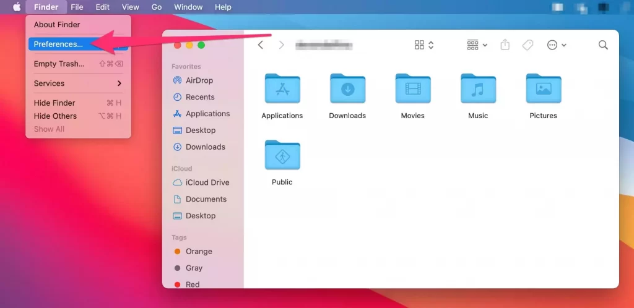The width and height of the screenshot is (634, 308).
Task: Expand the icon view switcher dropdown
Action: (424, 45)
